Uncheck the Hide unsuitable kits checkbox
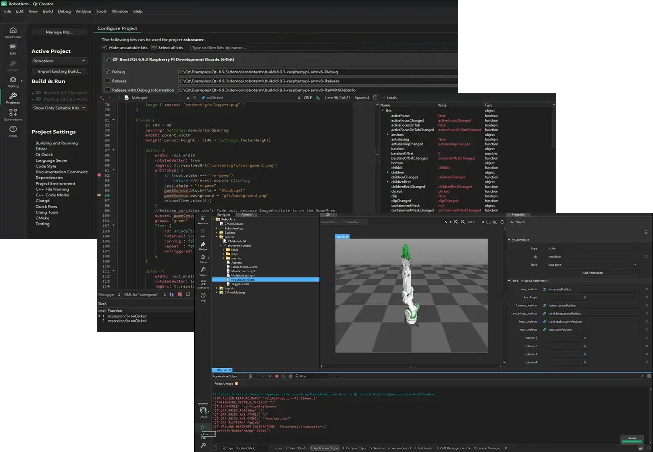 [105, 48]
